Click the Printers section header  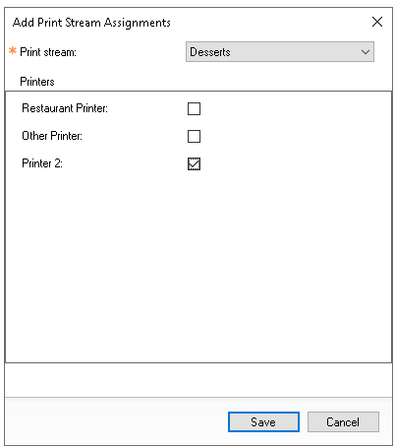pos(37,82)
